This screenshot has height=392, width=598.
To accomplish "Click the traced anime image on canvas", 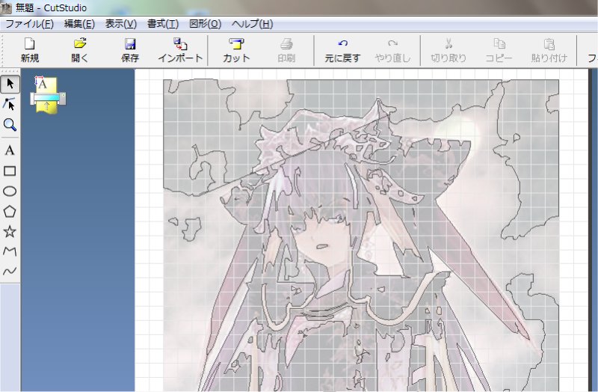I will (361, 236).
